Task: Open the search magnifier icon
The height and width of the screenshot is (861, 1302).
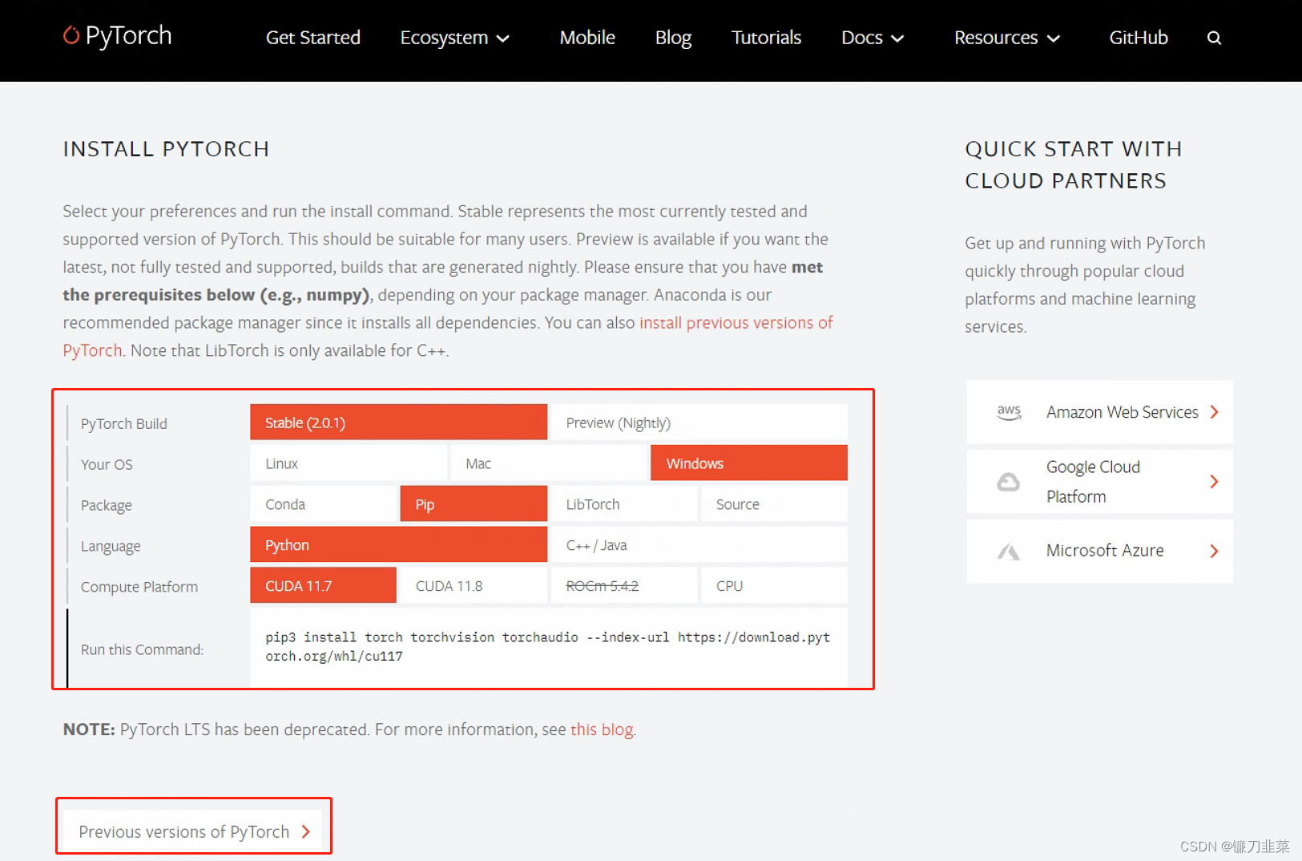Action: click(1214, 38)
